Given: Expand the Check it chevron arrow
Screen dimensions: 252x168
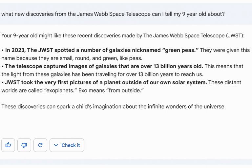Looking at the screenshot, I should [56, 145].
